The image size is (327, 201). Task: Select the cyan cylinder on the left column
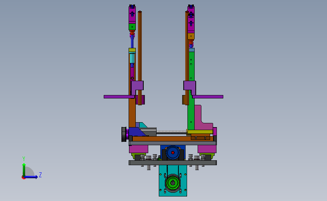(132, 58)
